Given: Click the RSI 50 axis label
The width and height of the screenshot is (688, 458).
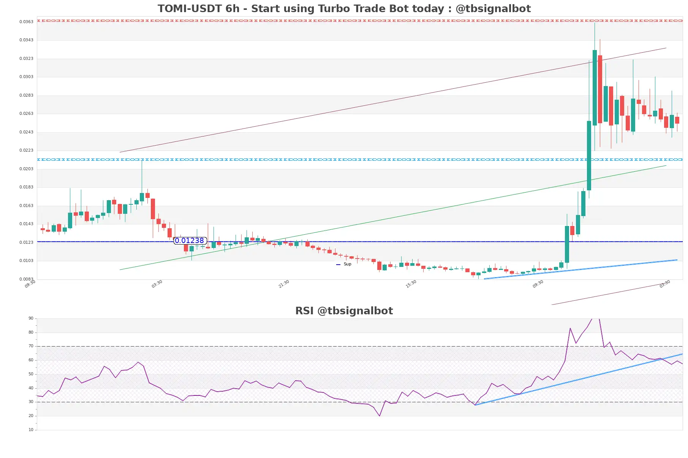Looking at the screenshot, I should click(x=31, y=374).
